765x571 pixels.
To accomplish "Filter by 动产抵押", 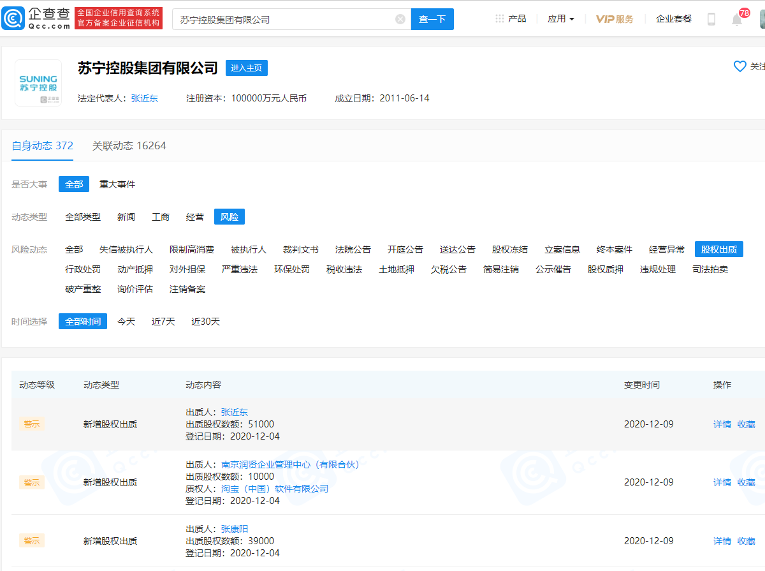I will click(135, 269).
